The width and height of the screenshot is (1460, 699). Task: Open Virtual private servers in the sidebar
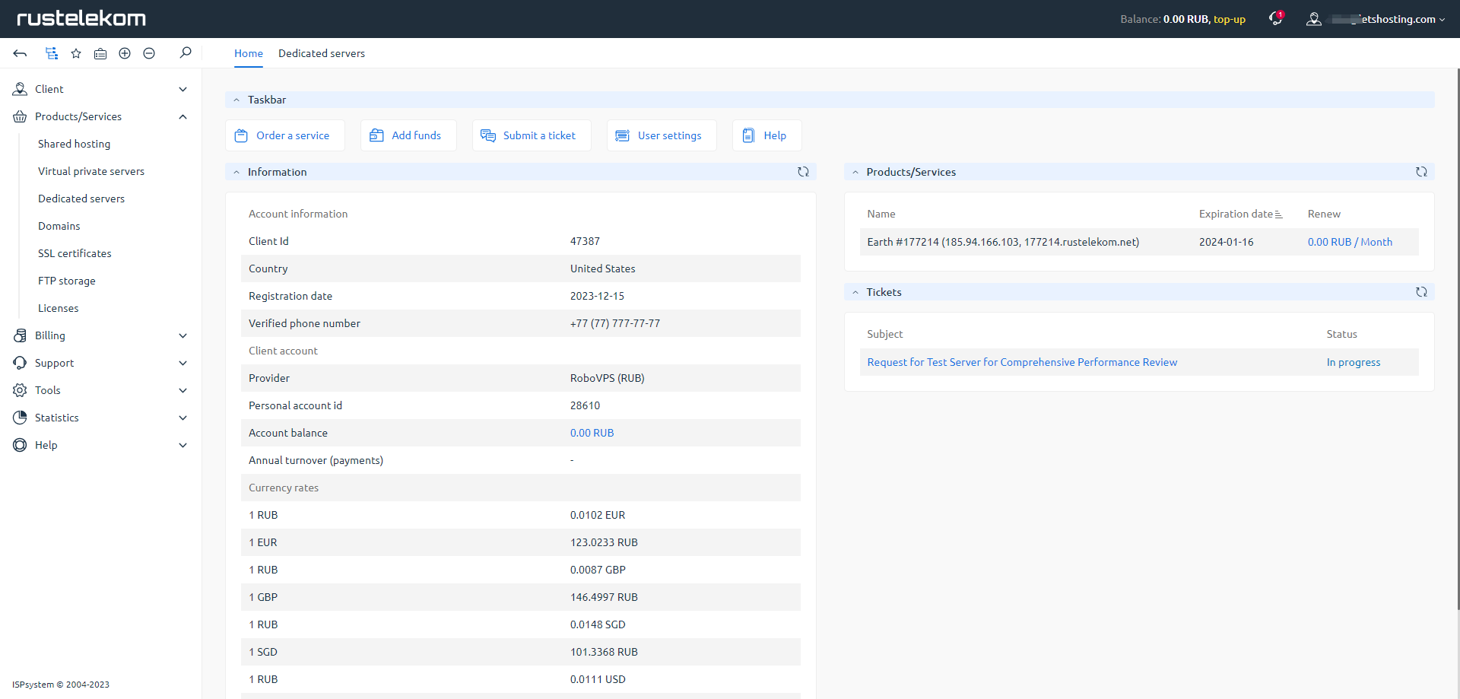click(91, 171)
